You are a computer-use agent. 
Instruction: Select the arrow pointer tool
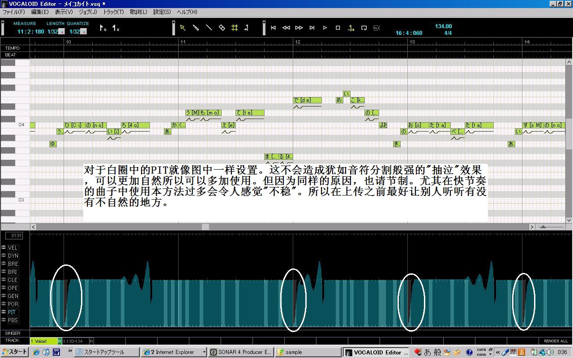(x=183, y=28)
